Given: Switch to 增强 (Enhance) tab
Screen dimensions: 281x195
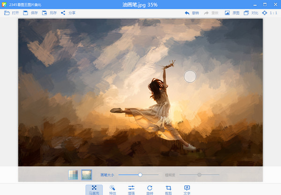Looking at the screenshot, I should pyautogui.click(x=131, y=189).
